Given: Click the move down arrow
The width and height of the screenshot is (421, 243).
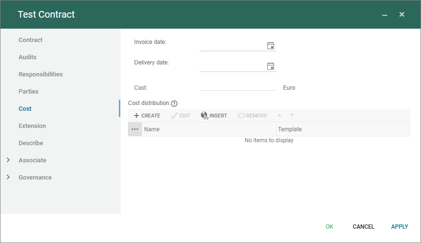Looking at the screenshot, I should [x=292, y=115].
